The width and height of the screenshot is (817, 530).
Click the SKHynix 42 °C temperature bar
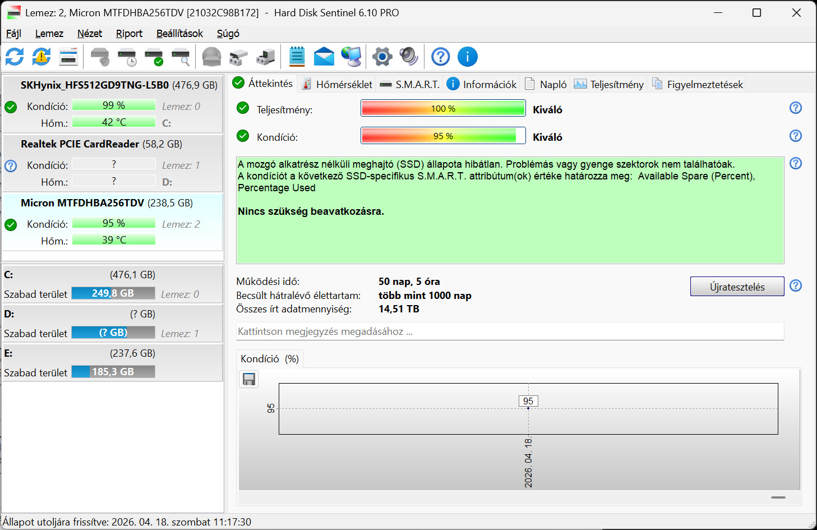pyautogui.click(x=114, y=122)
